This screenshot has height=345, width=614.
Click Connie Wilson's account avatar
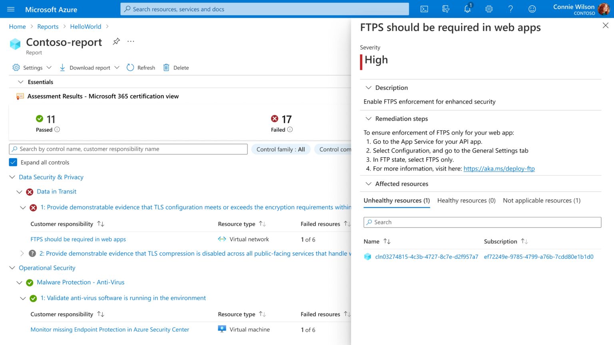pyautogui.click(x=604, y=9)
